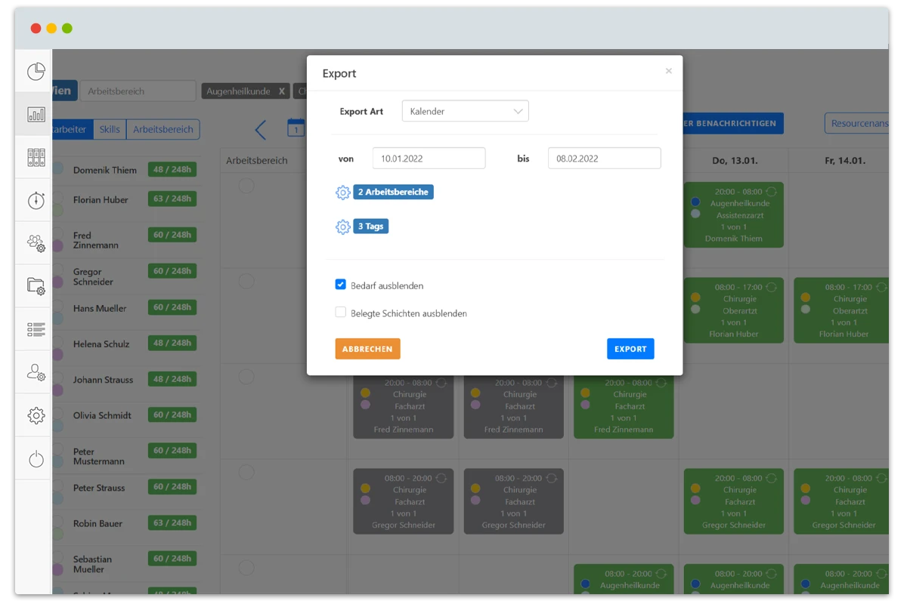Click the bar chart sidebar icon
Image resolution: width=907 pixels, height=604 pixels.
36,115
